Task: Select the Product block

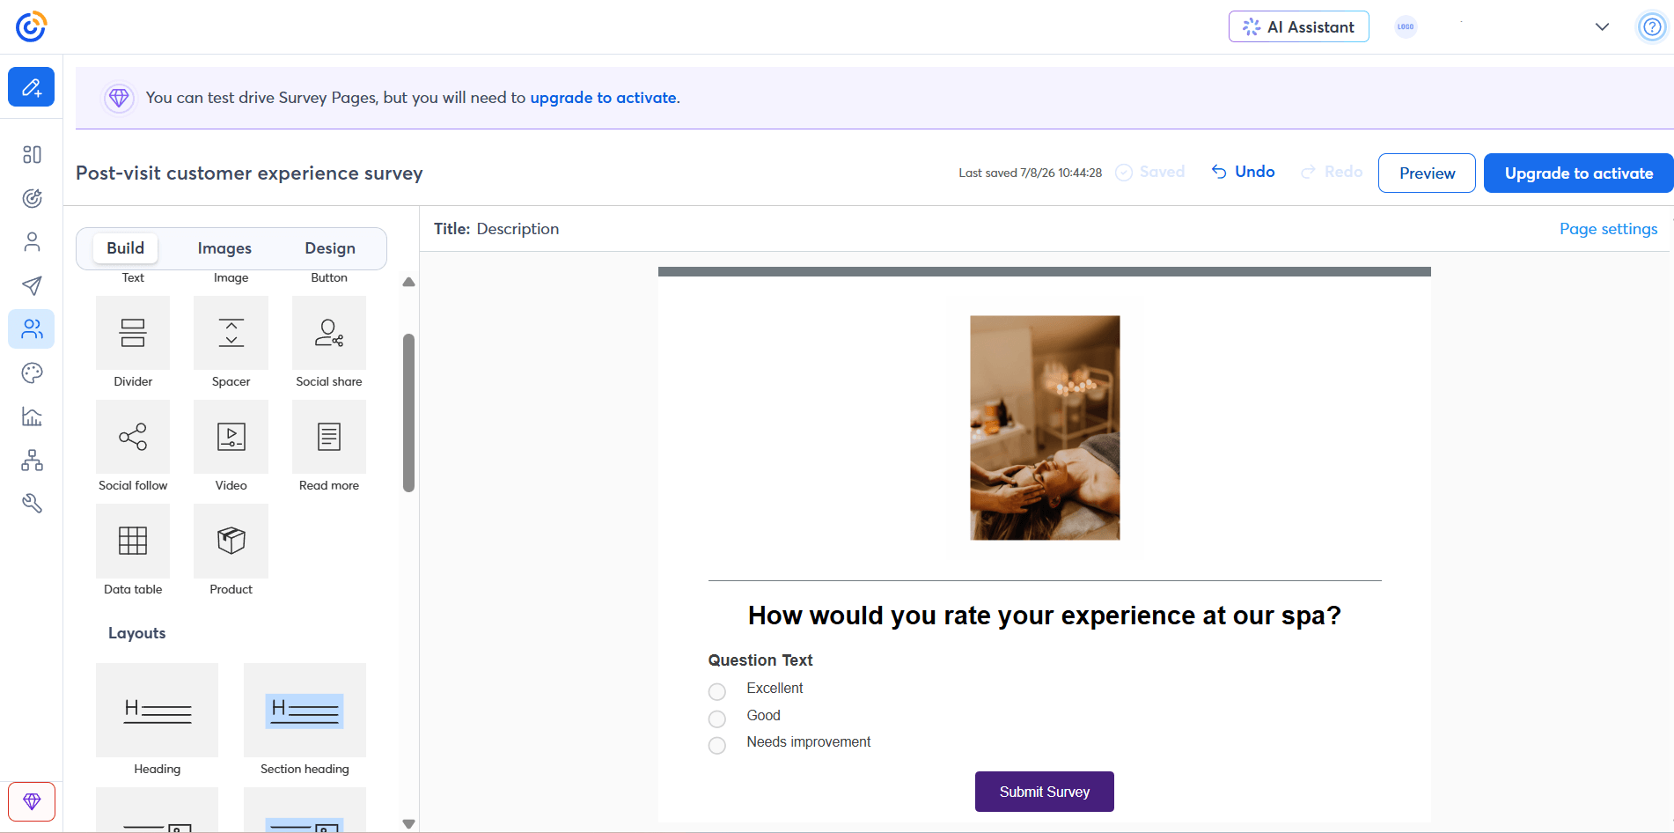Action: point(231,541)
